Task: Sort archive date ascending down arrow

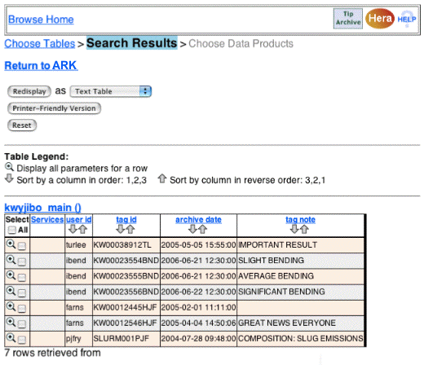Action: [x=192, y=229]
